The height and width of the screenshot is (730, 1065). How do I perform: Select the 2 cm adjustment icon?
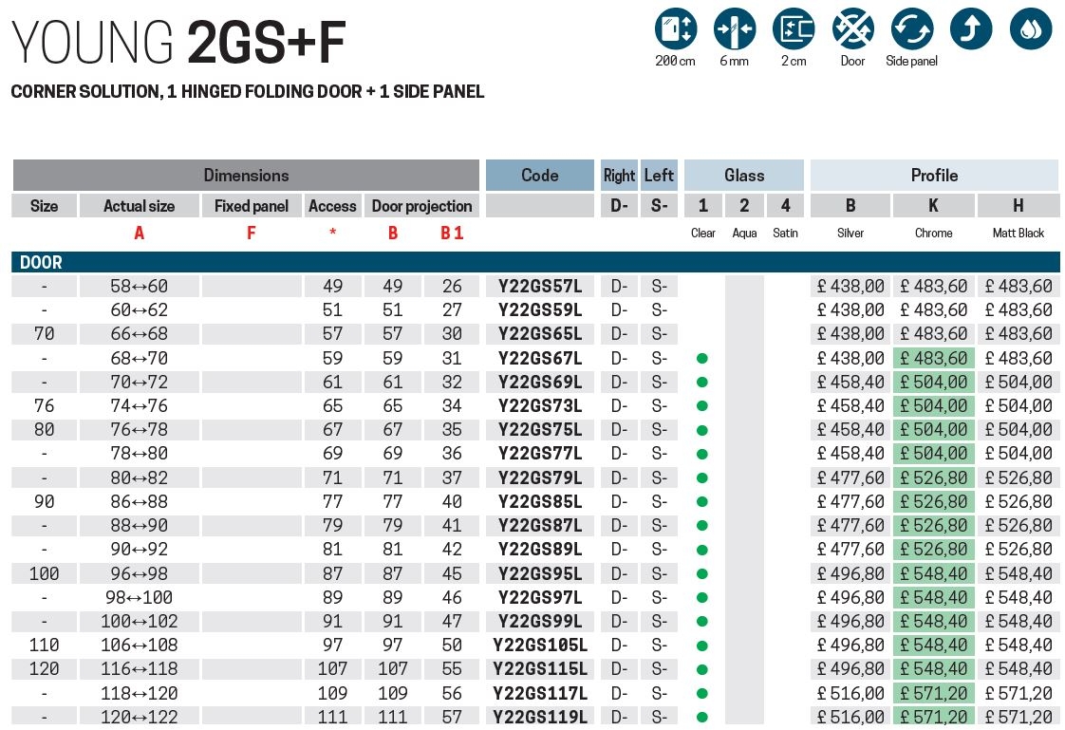point(794,29)
